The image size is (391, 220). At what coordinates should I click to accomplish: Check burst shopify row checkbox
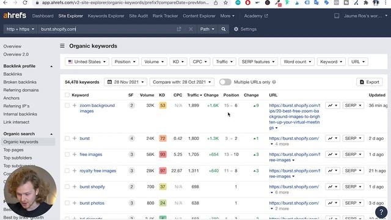click(67, 187)
